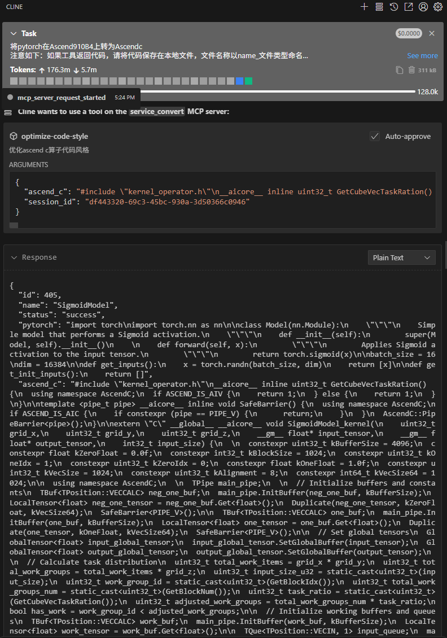
Task: Open Cline in editor popout icon
Action: click(409, 7)
